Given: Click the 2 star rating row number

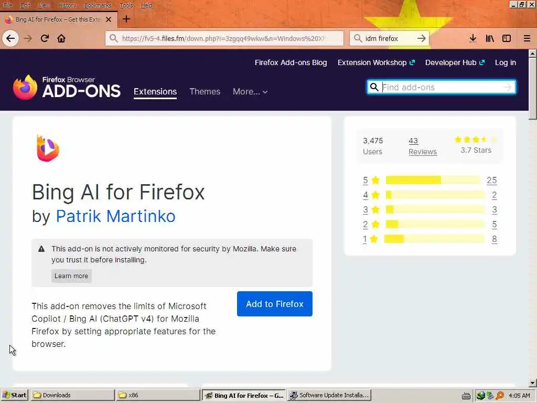Looking at the screenshot, I should coord(366,225).
